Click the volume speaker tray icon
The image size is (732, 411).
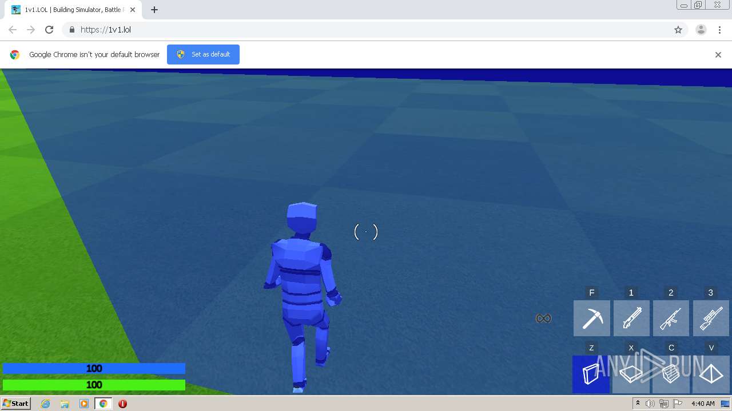(650, 404)
